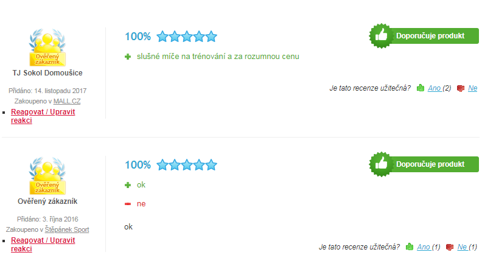This screenshot has width=482, height=269.
Task: Vote Ne on first review usefulness
Action: pos(472,88)
